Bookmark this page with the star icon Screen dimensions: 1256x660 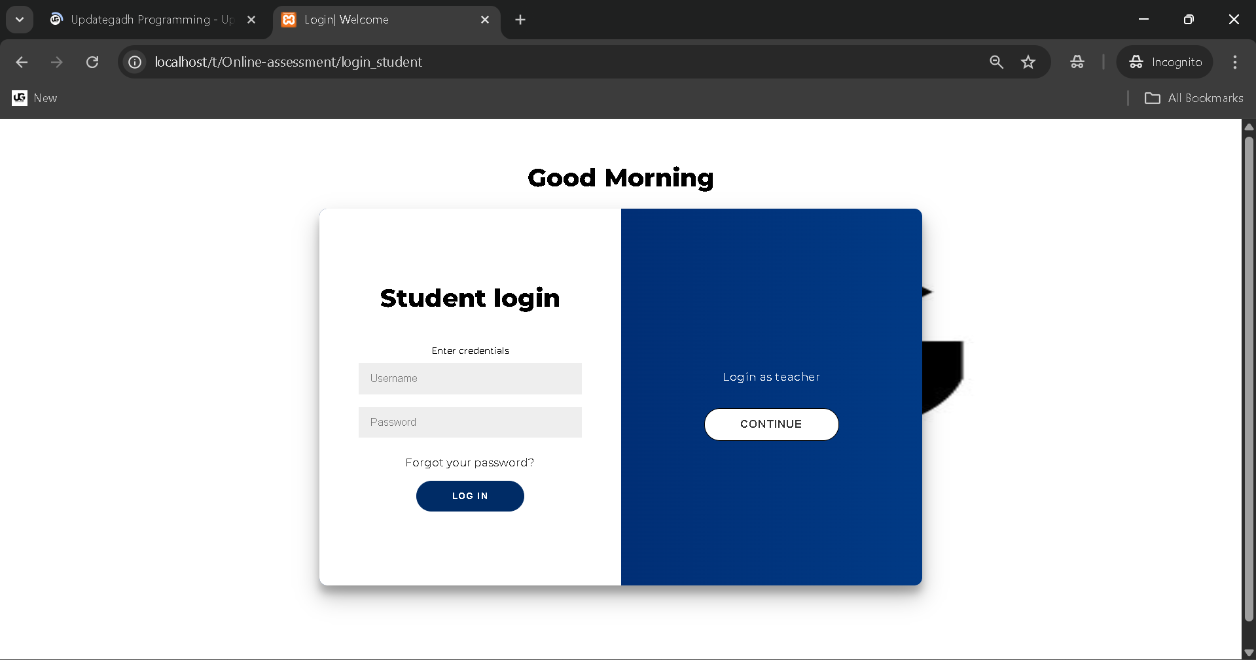coord(1028,62)
